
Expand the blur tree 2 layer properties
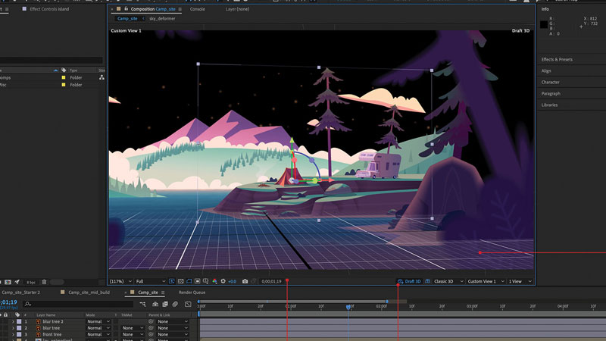tap(12, 321)
